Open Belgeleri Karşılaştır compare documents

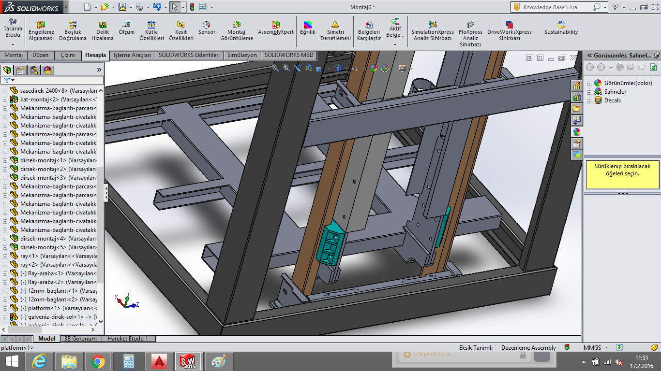coord(369,31)
